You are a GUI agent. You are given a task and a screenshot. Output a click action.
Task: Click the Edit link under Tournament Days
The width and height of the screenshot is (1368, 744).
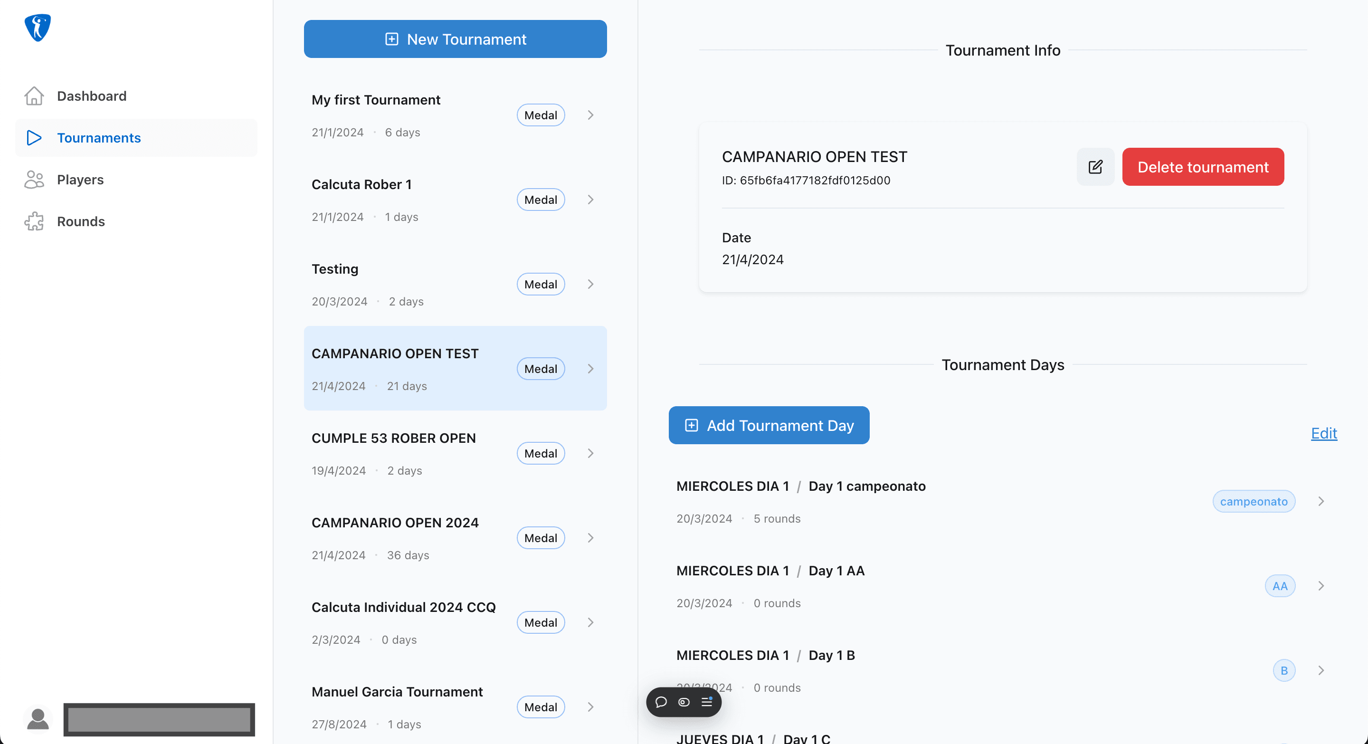[1323, 433]
